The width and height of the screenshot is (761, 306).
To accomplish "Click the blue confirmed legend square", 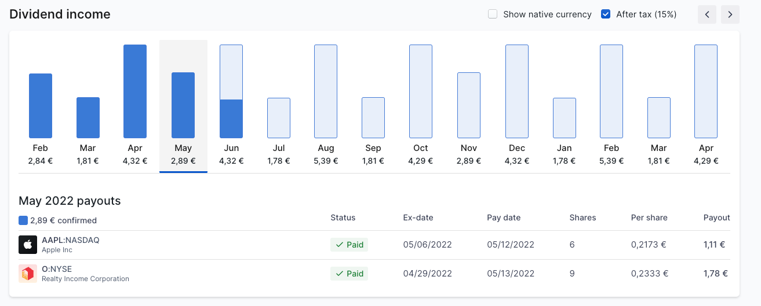I will (23, 220).
